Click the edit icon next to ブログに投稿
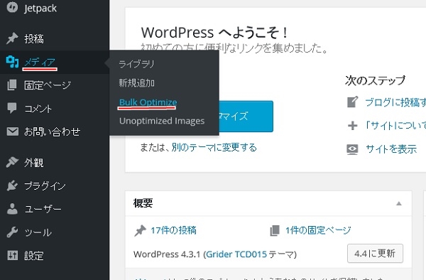The image size is (426, 280). click(353, 102)
